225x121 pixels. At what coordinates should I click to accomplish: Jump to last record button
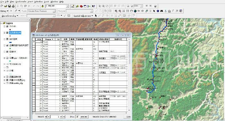coord(64,117)
